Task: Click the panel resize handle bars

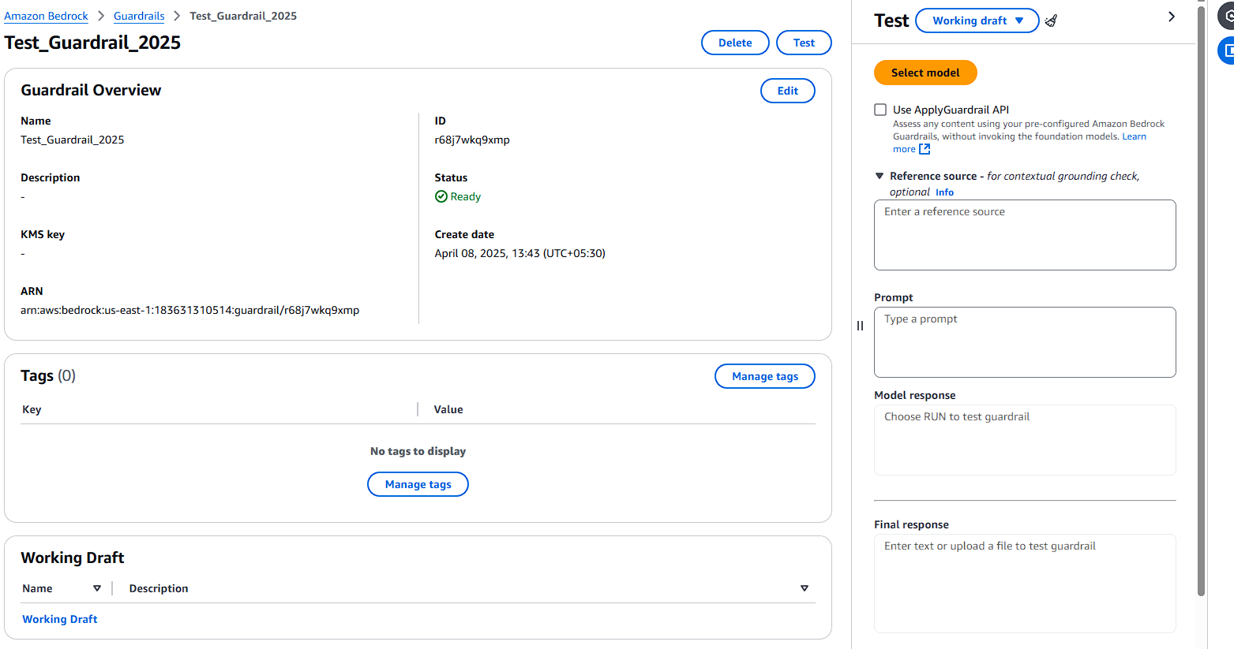Action: pyautogui.click(x=860, y=326)
